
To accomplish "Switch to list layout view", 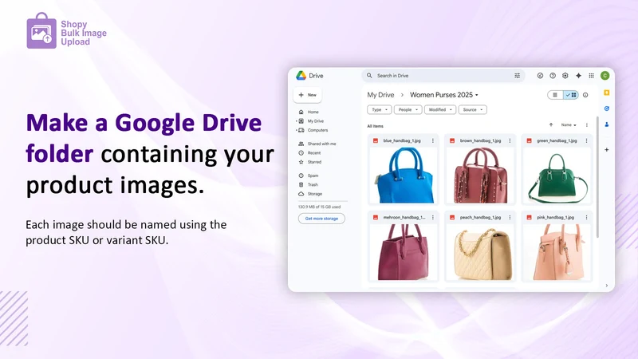I will click(555, 95).
